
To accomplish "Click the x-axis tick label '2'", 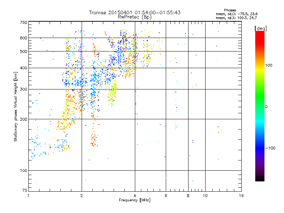I will coord(82,196).
